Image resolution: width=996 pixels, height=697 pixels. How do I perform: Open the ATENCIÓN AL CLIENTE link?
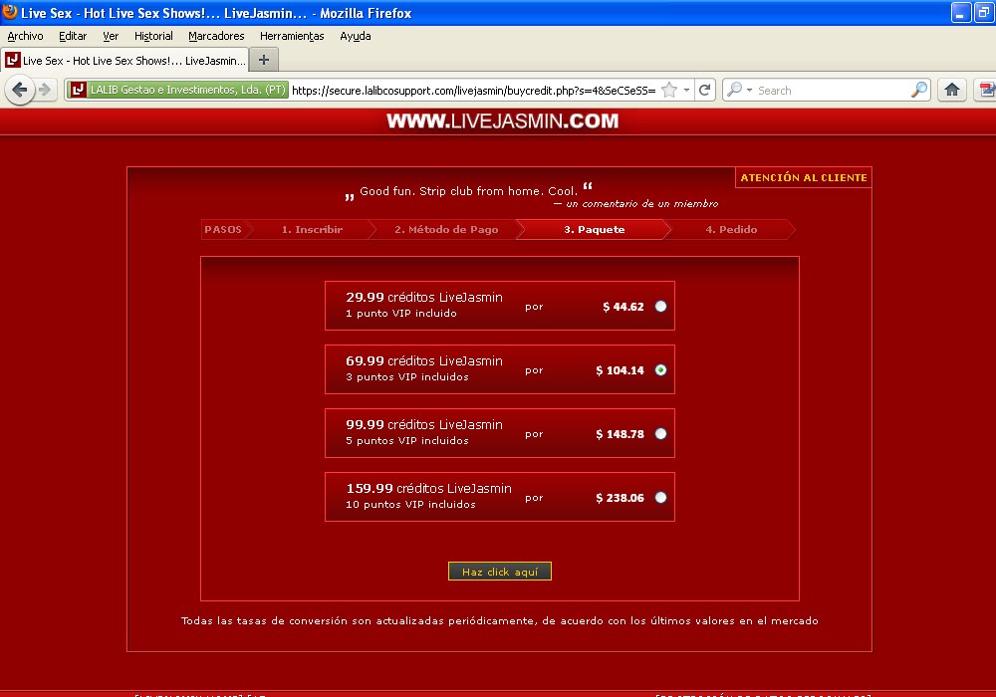(x=804, y=178)
